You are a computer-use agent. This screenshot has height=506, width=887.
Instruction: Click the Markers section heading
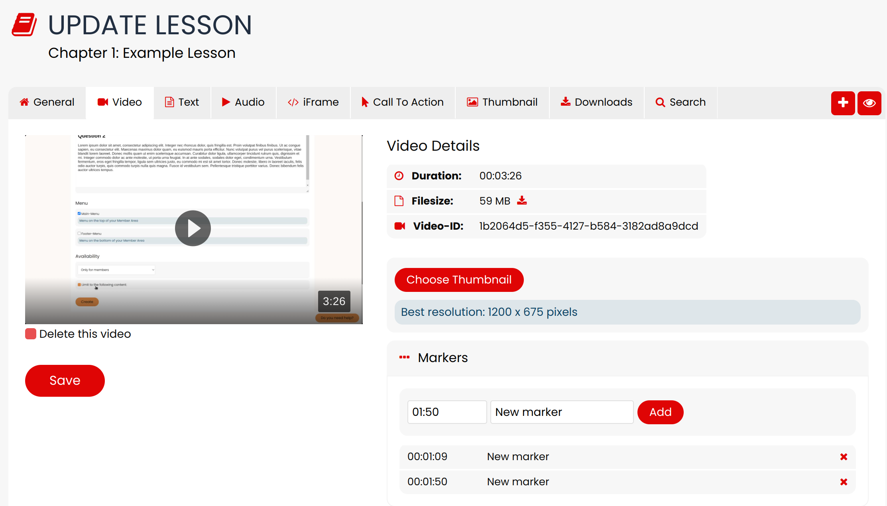click(x=443, y=358)
